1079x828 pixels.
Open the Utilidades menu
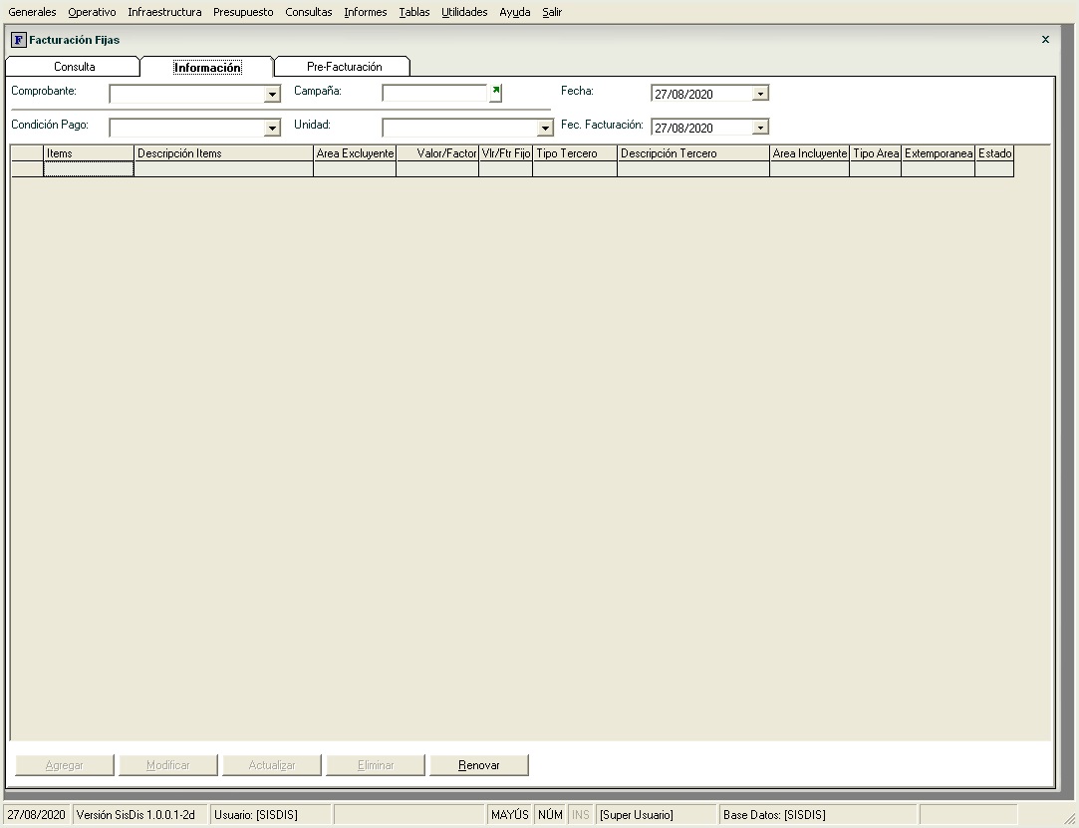point(464,12)
